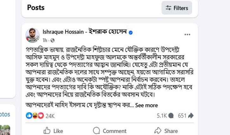
Task: Click the 1h post timestamp
Action: point(44,40)
